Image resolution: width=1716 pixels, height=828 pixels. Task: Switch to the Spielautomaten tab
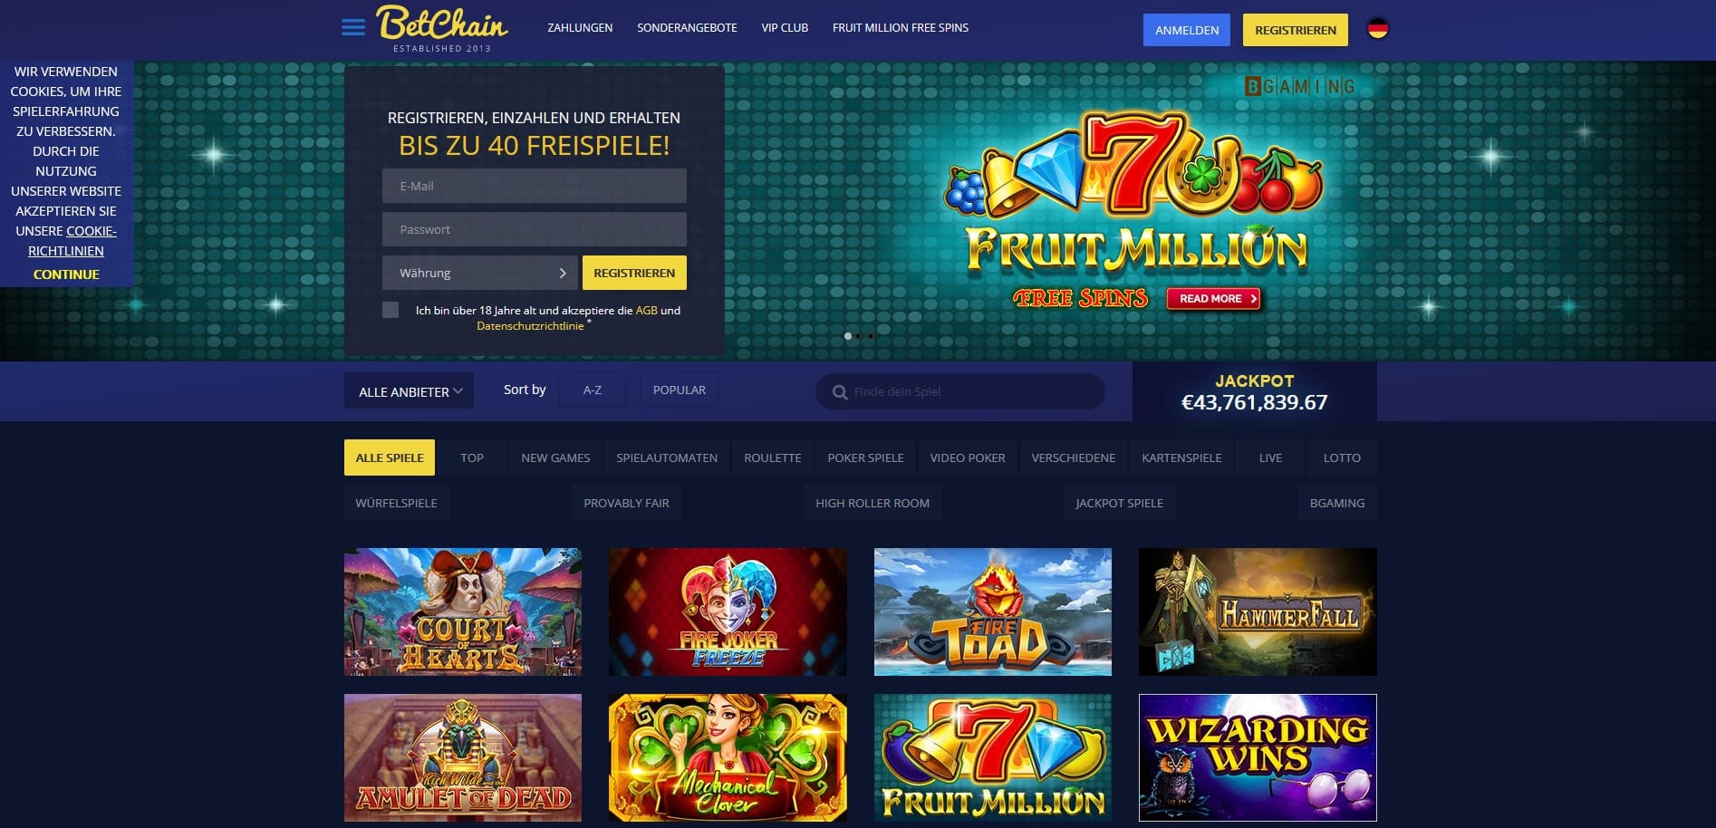(667, 457)
